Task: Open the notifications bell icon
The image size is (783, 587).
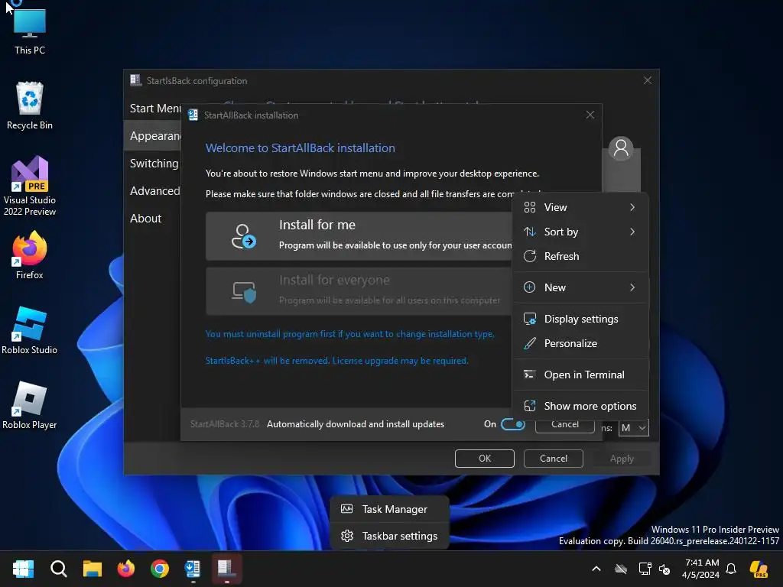Action: 731,569
